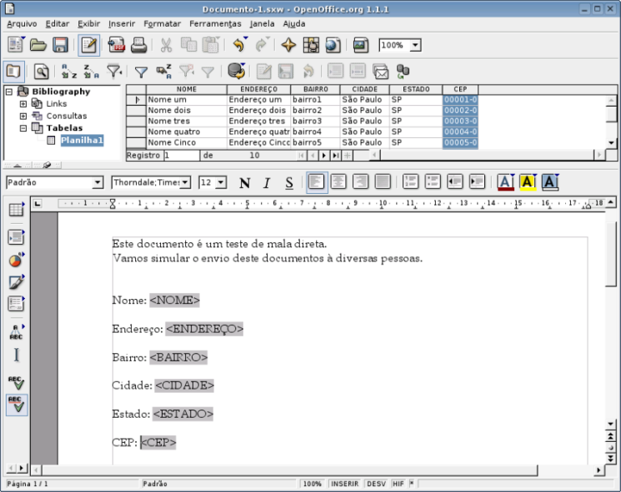
Task: Click the CEP column header
Action: (x=460, y=89)
